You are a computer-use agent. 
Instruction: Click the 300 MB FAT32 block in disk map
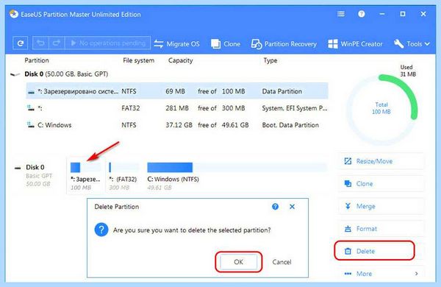pyautogui.click(x=123, y=176)
